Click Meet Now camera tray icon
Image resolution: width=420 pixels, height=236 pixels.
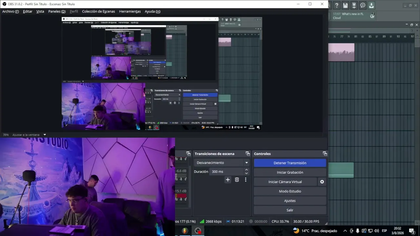[x=351, y=231]
